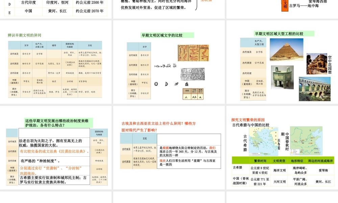The height and width of the screenshot is (203, 338).
Task: Click 古代印度 in row D
Action: (x=28, y=3)
